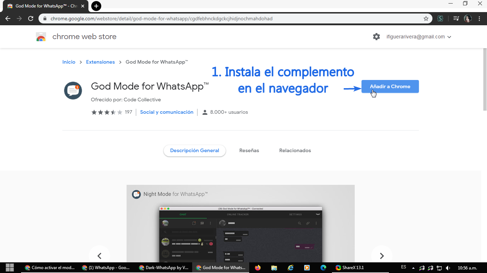Switch to (1) WhatsApp taskbar window
Screen dimensions: 487x273
click(x=106, y=268)
